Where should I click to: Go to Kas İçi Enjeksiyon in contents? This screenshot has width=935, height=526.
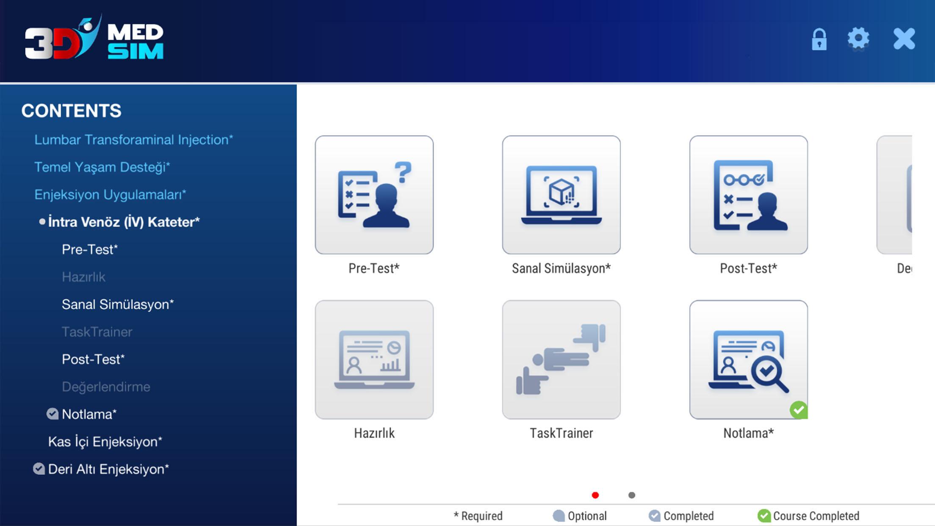click(105, 442)
